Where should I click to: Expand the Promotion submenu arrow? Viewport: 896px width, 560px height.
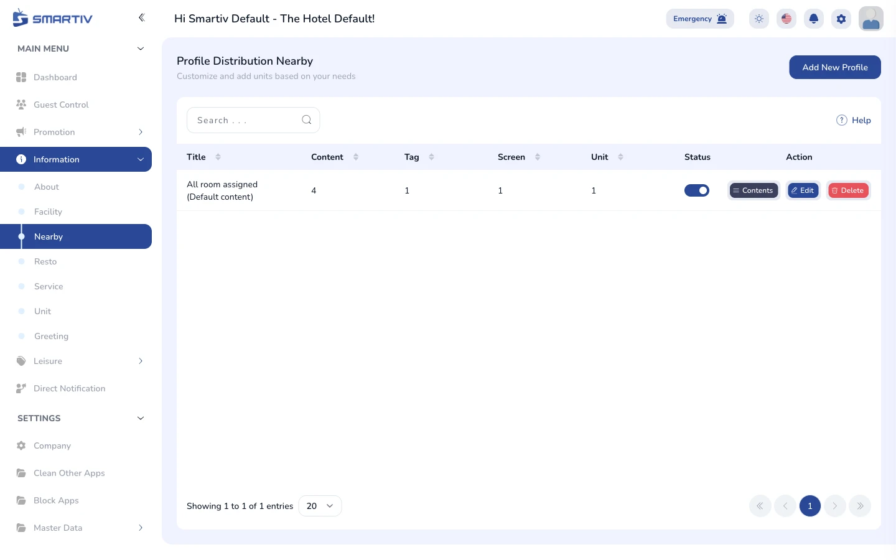(x=141, y=132)
